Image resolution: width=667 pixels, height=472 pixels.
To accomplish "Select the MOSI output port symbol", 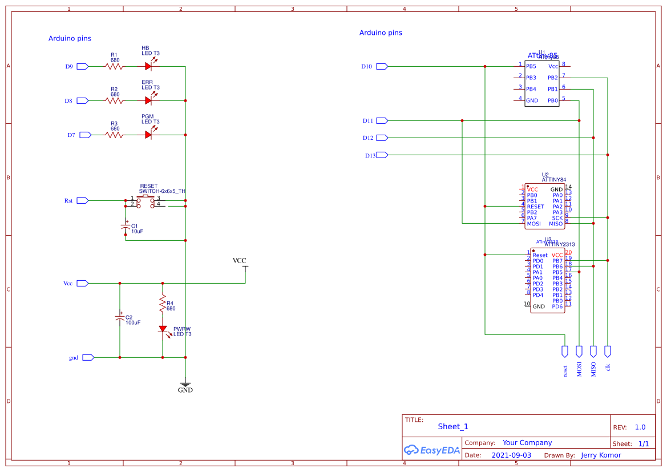I will pyautogui.click(x=579, y=352).
